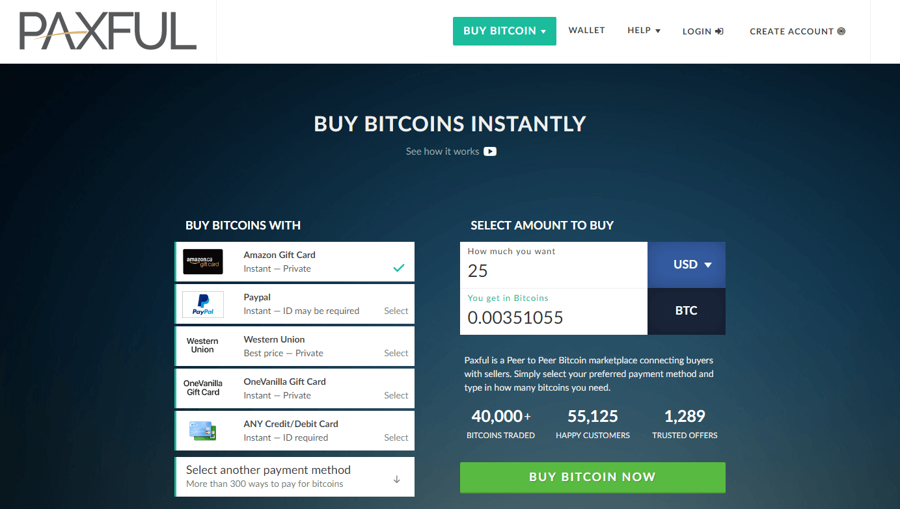Click the How much you want field
The image size is (900, 509).
[554, 265]
